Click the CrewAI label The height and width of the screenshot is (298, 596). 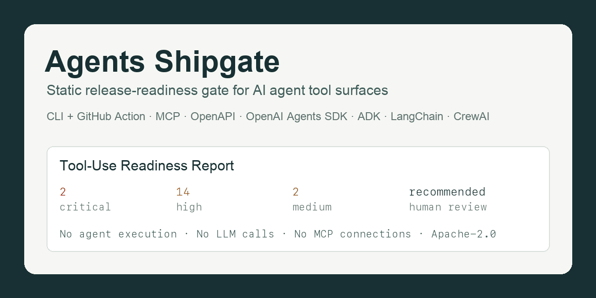(x=471, y=116)
